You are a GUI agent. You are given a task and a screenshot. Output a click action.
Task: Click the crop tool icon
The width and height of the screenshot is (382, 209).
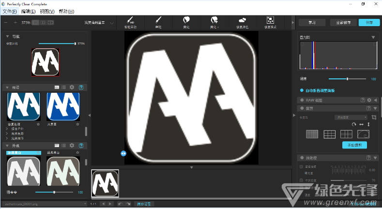(374, 117)
